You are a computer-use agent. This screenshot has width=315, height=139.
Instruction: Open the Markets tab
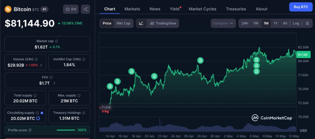click(x=132, y=9)
